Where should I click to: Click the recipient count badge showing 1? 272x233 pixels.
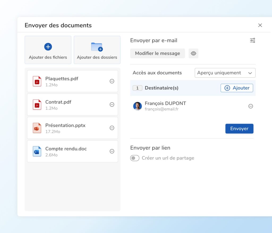coord(137,88)
